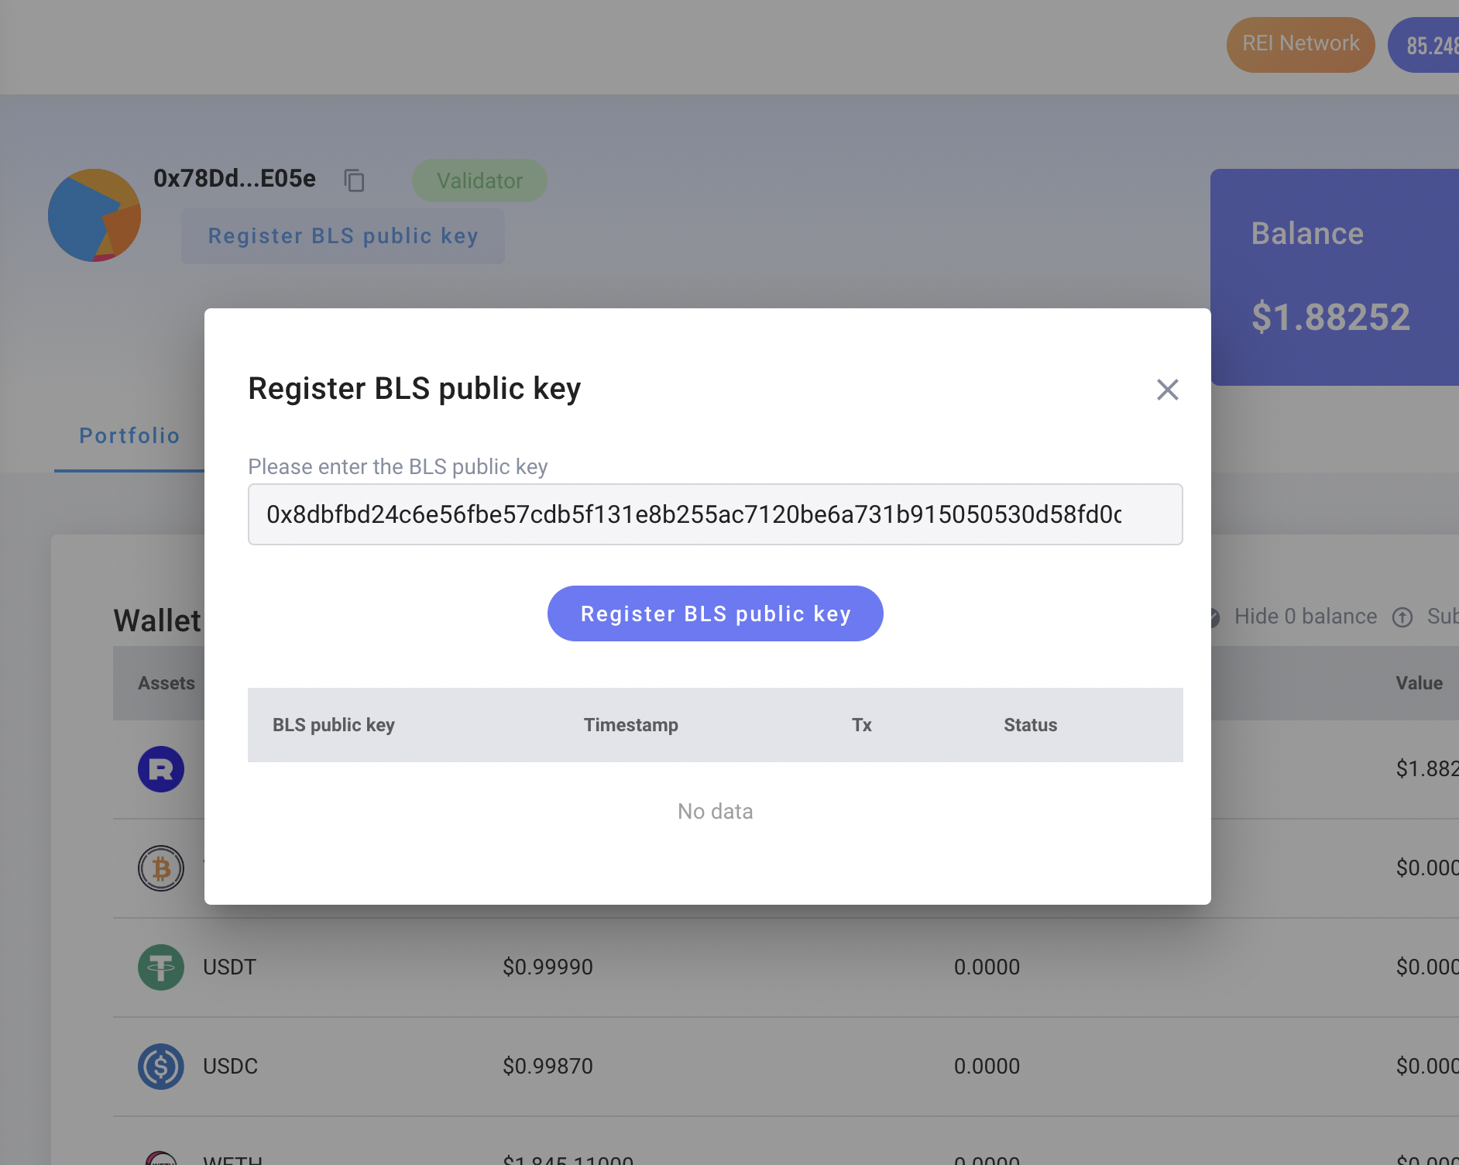
Task: Switch to the Portfolio tab
Action: tap(129, 436)
